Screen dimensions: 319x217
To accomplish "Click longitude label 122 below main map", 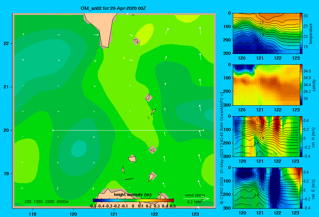I will click(154, 214).
